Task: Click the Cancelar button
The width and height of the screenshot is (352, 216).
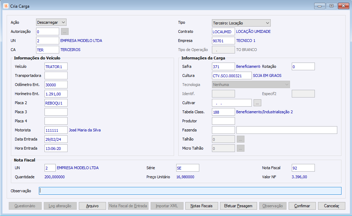Action: pos(332,206)
